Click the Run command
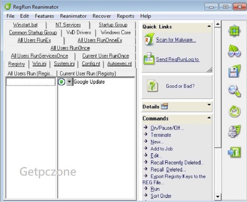The width and height of the screenshot is (247, 202). tap(155, 189)
